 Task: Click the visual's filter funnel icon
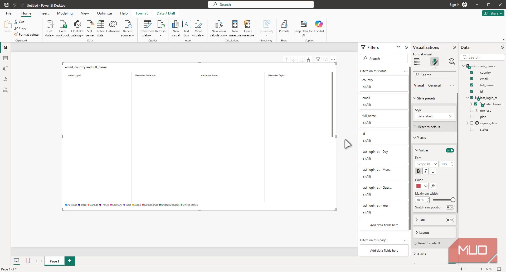318,59
